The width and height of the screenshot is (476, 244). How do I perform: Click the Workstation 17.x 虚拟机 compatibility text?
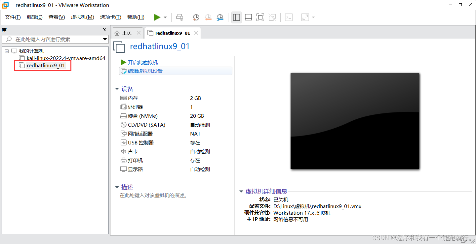[302, 213]
